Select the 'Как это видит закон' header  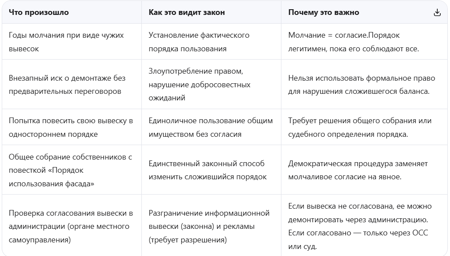pos(187,12)
